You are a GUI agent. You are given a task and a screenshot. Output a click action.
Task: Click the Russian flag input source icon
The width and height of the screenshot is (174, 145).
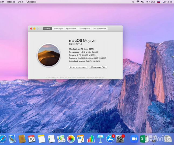pos(159,2)
